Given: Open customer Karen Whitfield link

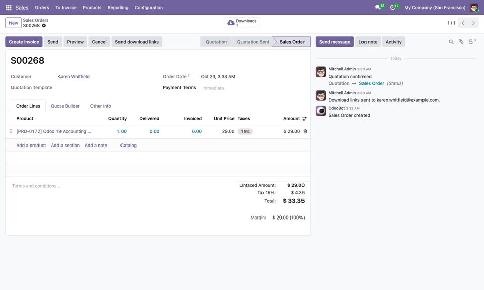Looking at the screenshot, I should (x=74, y=77).
